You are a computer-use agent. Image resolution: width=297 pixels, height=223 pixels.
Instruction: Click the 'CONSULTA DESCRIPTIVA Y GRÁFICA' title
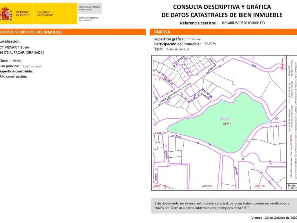[x=222, y=7]
